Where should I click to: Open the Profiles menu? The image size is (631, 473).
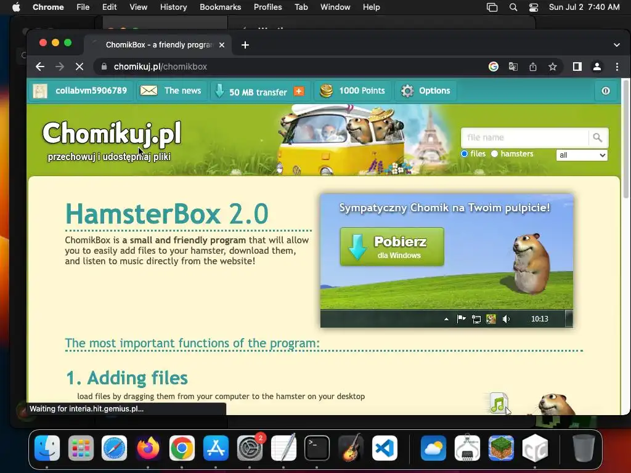coord(267,7)
